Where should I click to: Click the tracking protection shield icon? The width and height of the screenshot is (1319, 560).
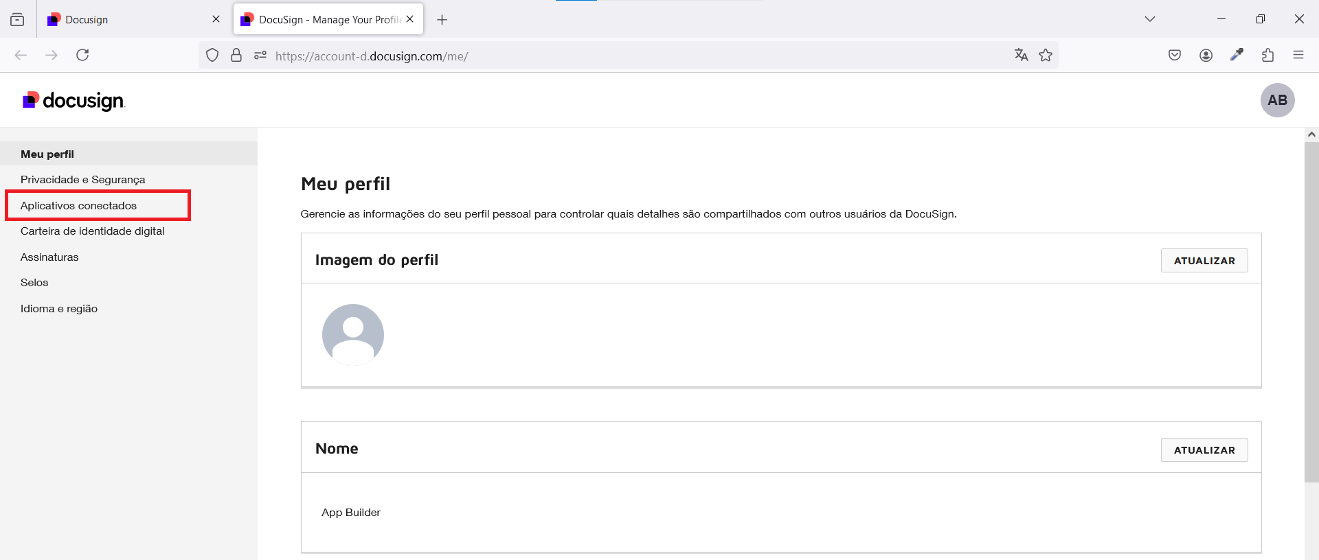tap(212, 56)
